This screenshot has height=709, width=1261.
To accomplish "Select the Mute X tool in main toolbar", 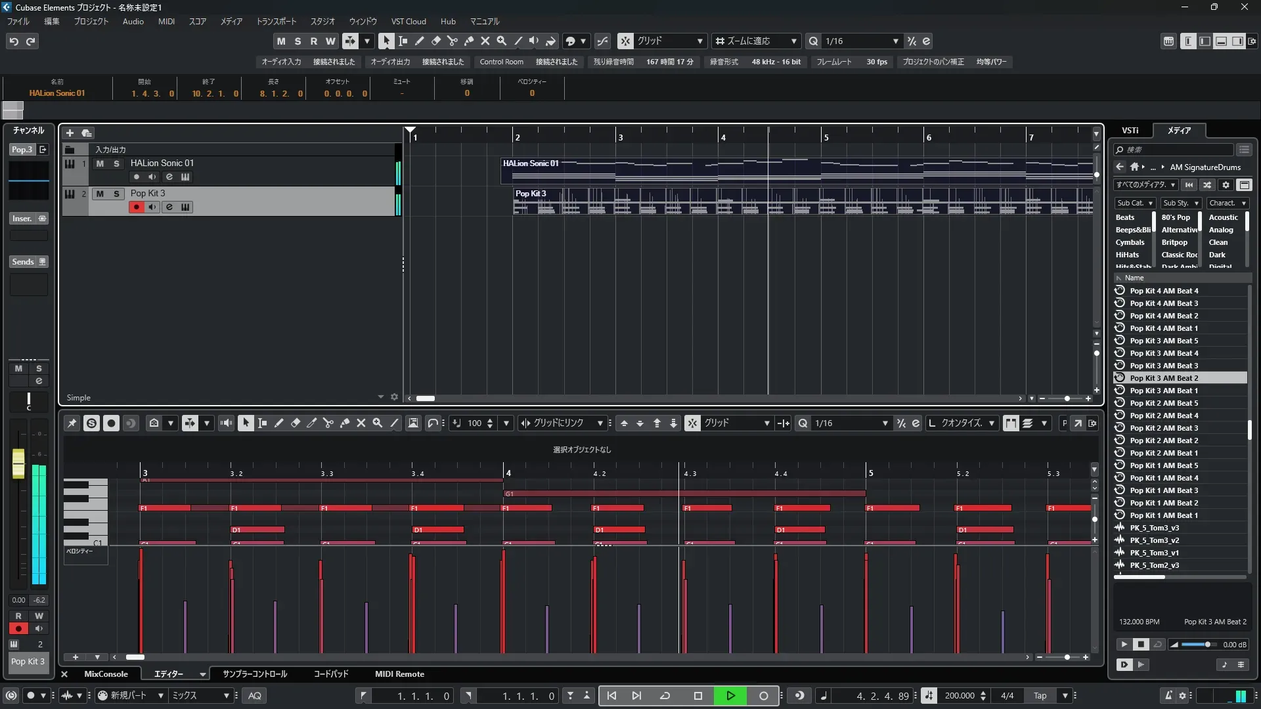I will [x=485, y=41].
